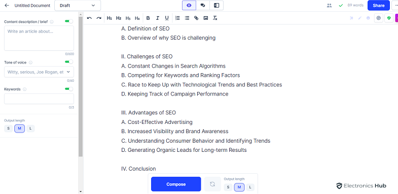Apply italic formatting icon
398x194 pixels.
157,18
